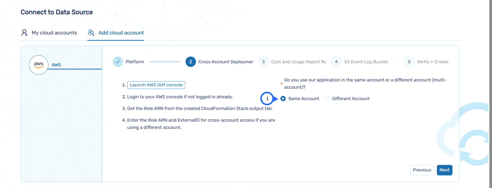
Task: Click step 3 circle for Cost and Usage Report
Action: 263,62
